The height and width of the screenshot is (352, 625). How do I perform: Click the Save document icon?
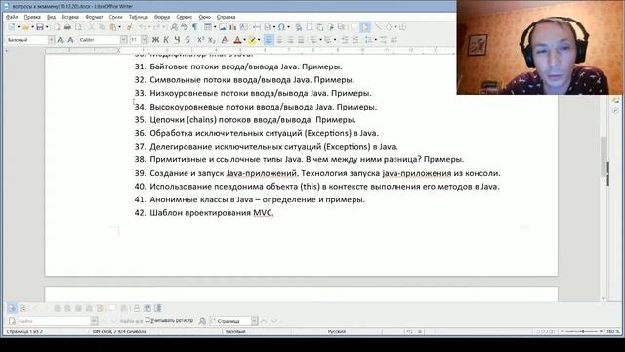tap(40, 27)
